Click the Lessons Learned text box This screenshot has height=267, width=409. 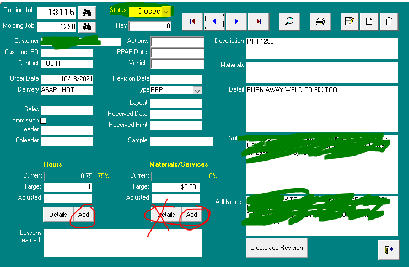122,243
